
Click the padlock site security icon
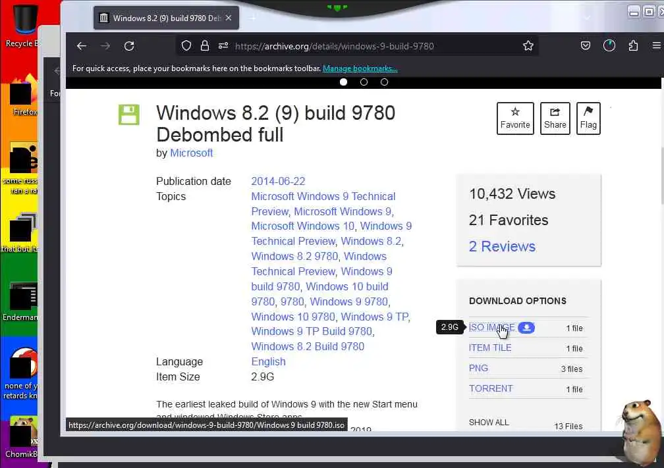coord(205,45)
